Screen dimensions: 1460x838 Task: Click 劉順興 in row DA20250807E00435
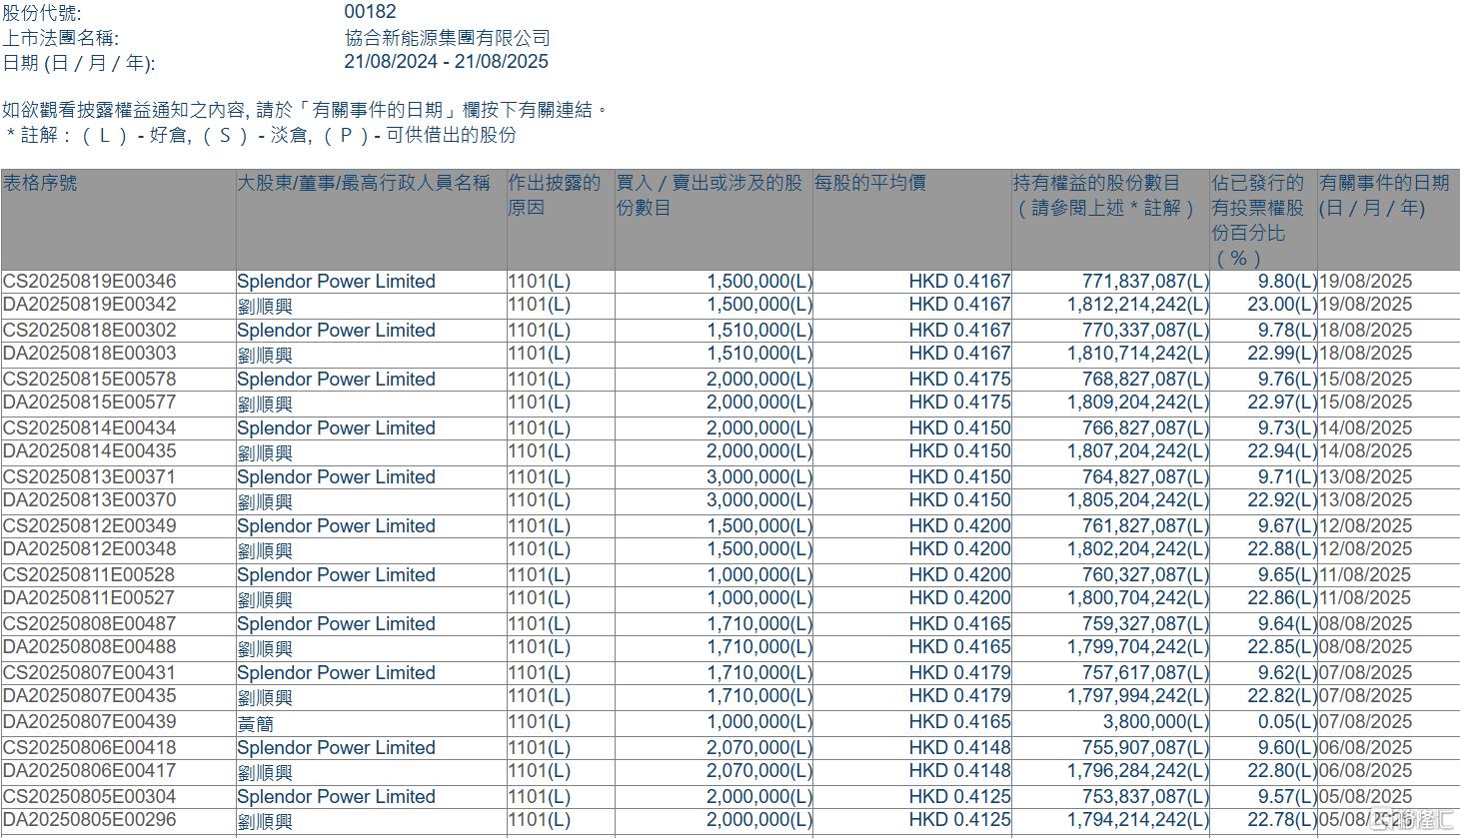pyautogui.click(x=265, y=697)
